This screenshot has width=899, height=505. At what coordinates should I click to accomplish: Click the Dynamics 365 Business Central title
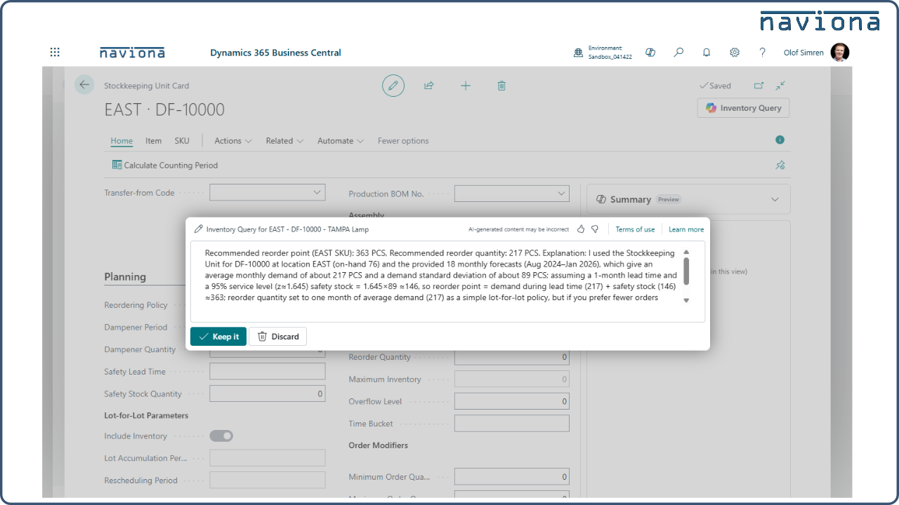(275, 53)
